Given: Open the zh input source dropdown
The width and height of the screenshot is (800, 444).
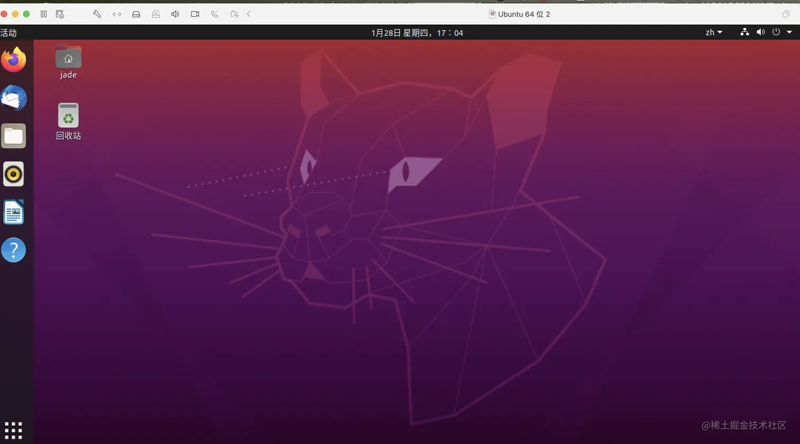Looking at the screenshot, I should [714, 32].
